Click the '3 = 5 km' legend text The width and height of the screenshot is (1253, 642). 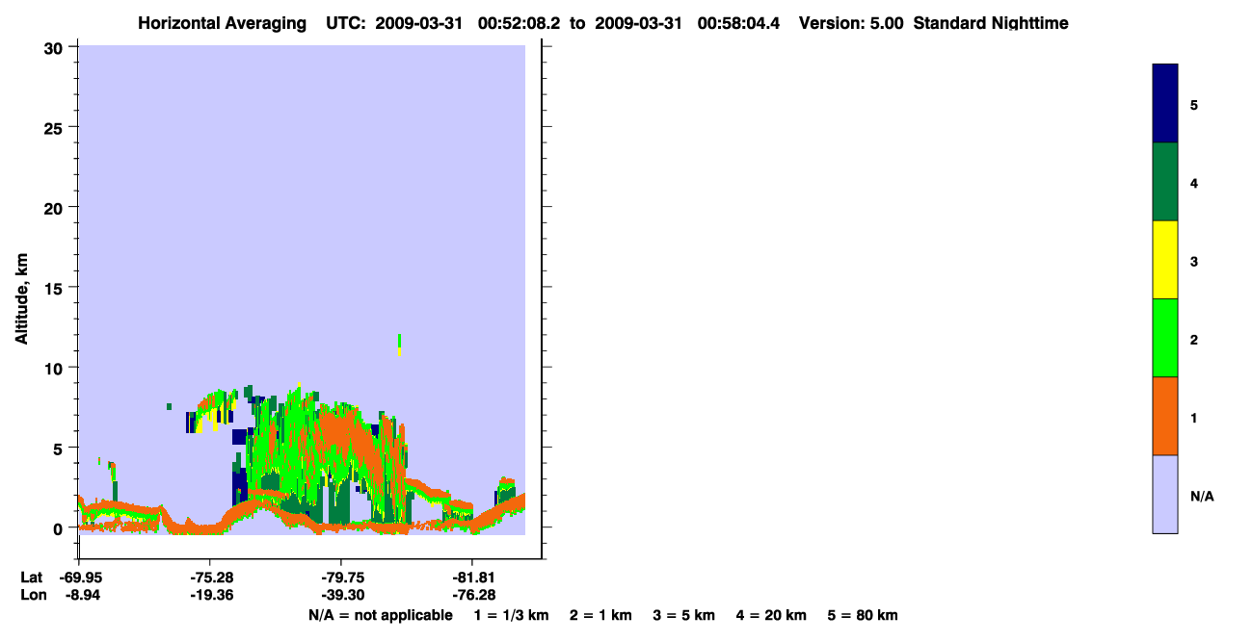684,616
